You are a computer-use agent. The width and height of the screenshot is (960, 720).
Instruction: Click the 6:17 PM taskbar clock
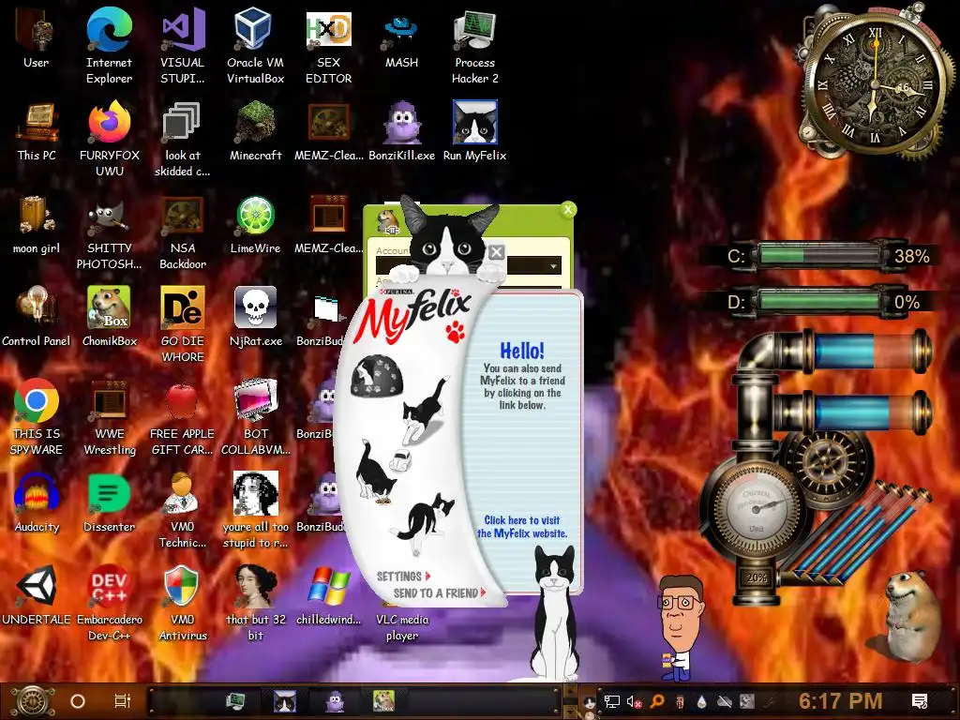[x=840, y=701]
